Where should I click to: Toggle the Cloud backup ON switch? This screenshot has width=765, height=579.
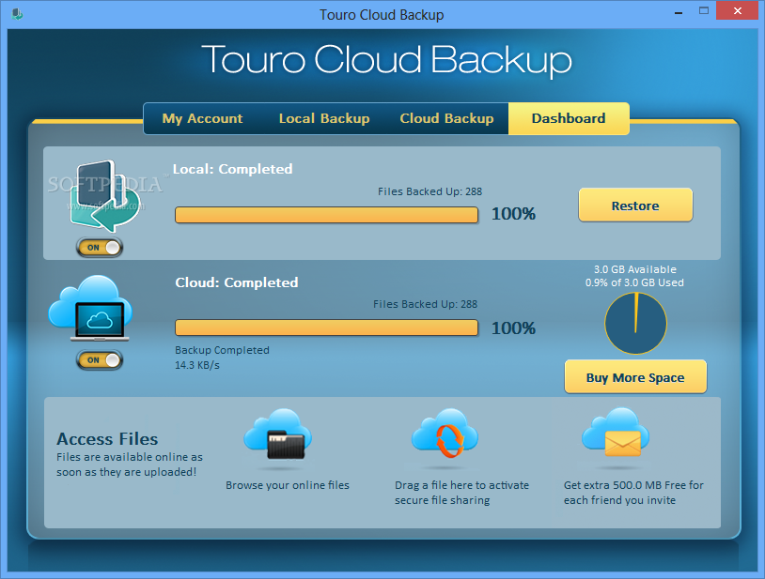click(100, 359)
